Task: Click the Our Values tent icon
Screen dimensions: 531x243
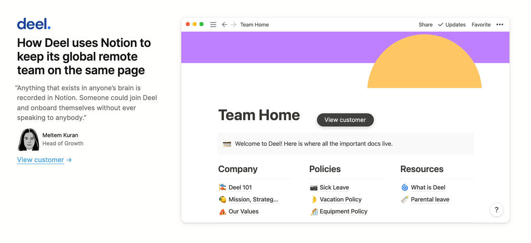Action: (x=223, y=211)
